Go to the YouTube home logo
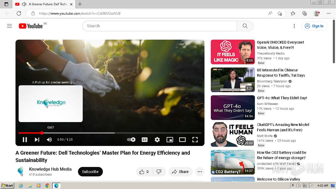Screen dimensions: 336x189 click(31, 26)
